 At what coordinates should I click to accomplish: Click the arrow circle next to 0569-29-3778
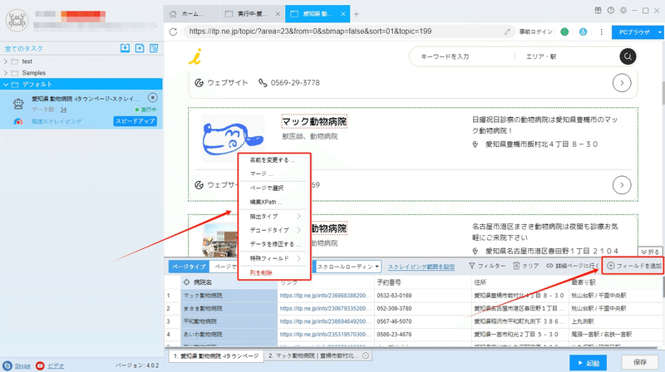tap(622, 83)
